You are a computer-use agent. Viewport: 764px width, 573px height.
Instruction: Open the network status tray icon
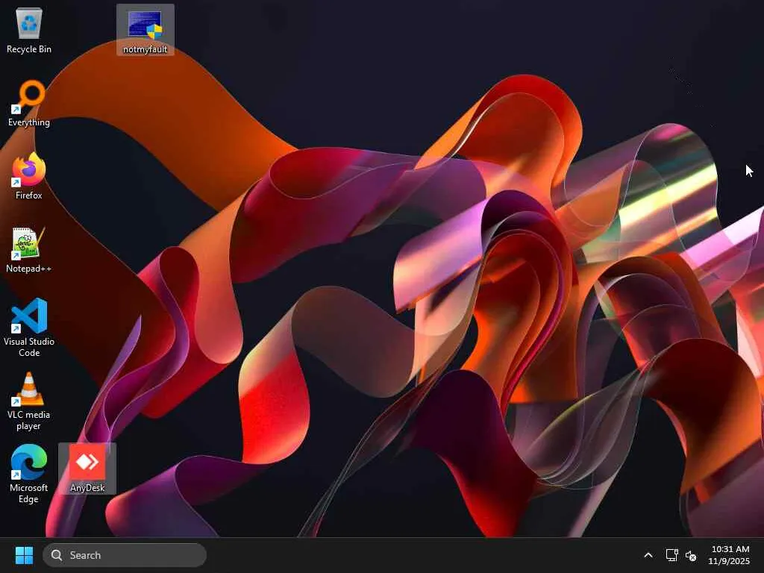672,555
